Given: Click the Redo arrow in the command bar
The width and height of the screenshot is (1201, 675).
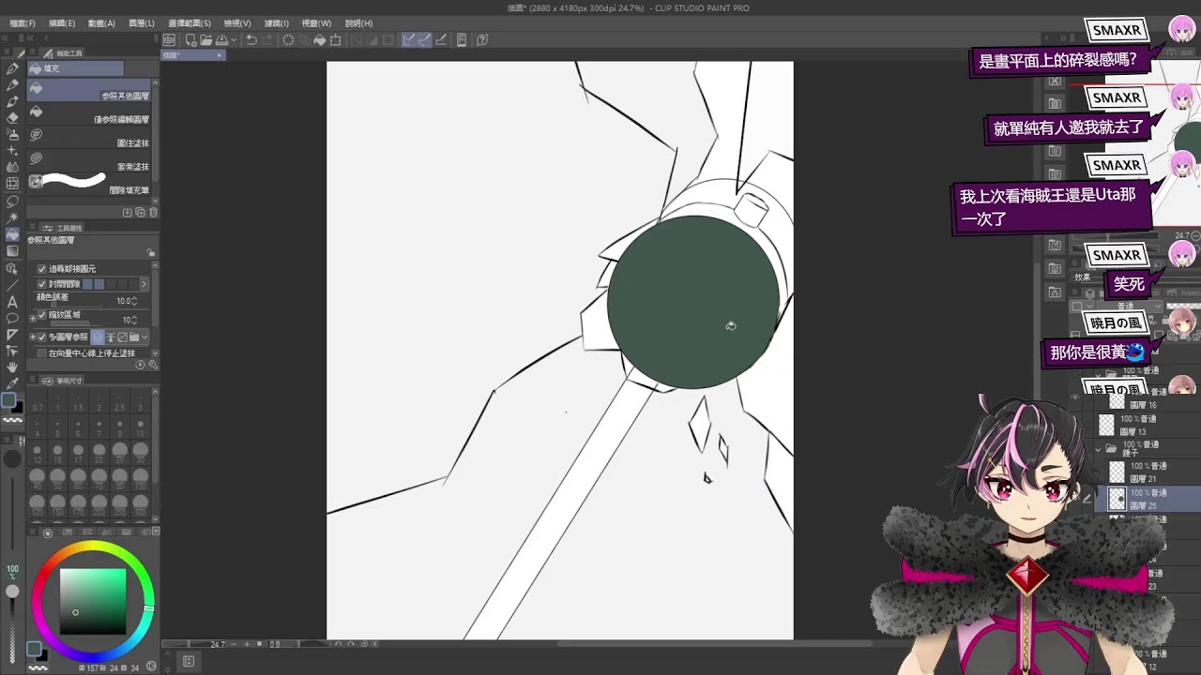Looking at the screenshot, I should (x=267, y=40).
